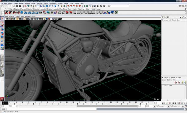
Task: Activate the Rotate tool in toolbox
Action: (2, 33)
